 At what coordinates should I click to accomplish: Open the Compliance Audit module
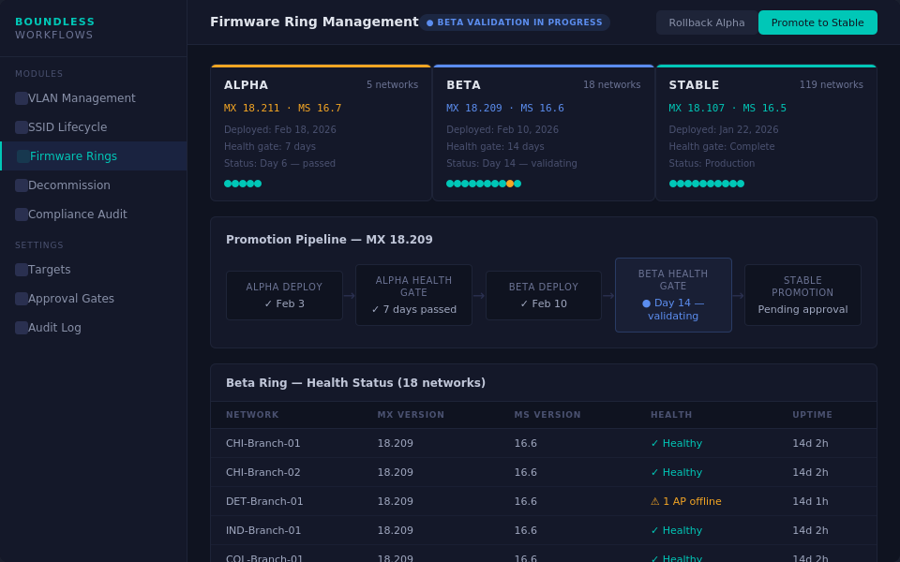[77, 214]
